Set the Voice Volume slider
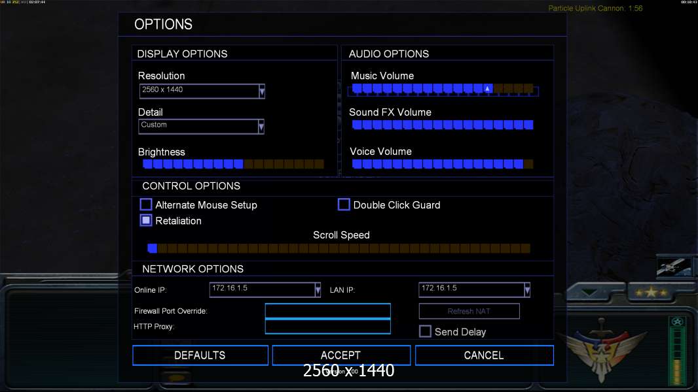Image resolution: width=698 pixels, height=392 pixels. [x=443, y=164]
